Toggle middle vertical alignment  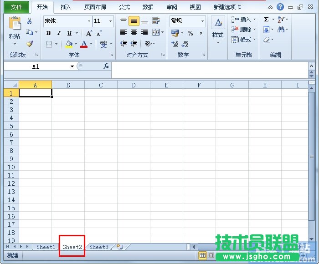pyautogui.click(x=134, y=21)
